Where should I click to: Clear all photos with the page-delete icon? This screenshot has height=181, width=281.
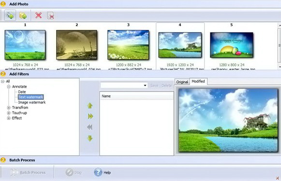pos(50,15)
